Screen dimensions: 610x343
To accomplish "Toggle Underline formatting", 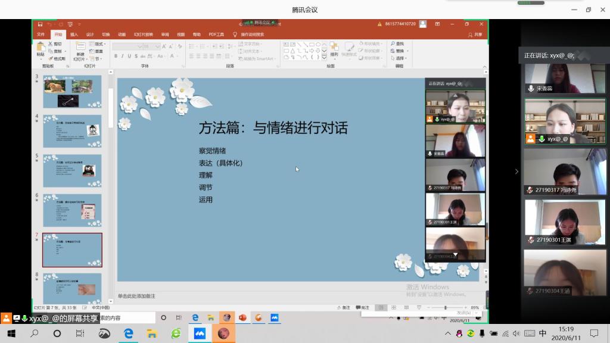I will click(129, 56).
